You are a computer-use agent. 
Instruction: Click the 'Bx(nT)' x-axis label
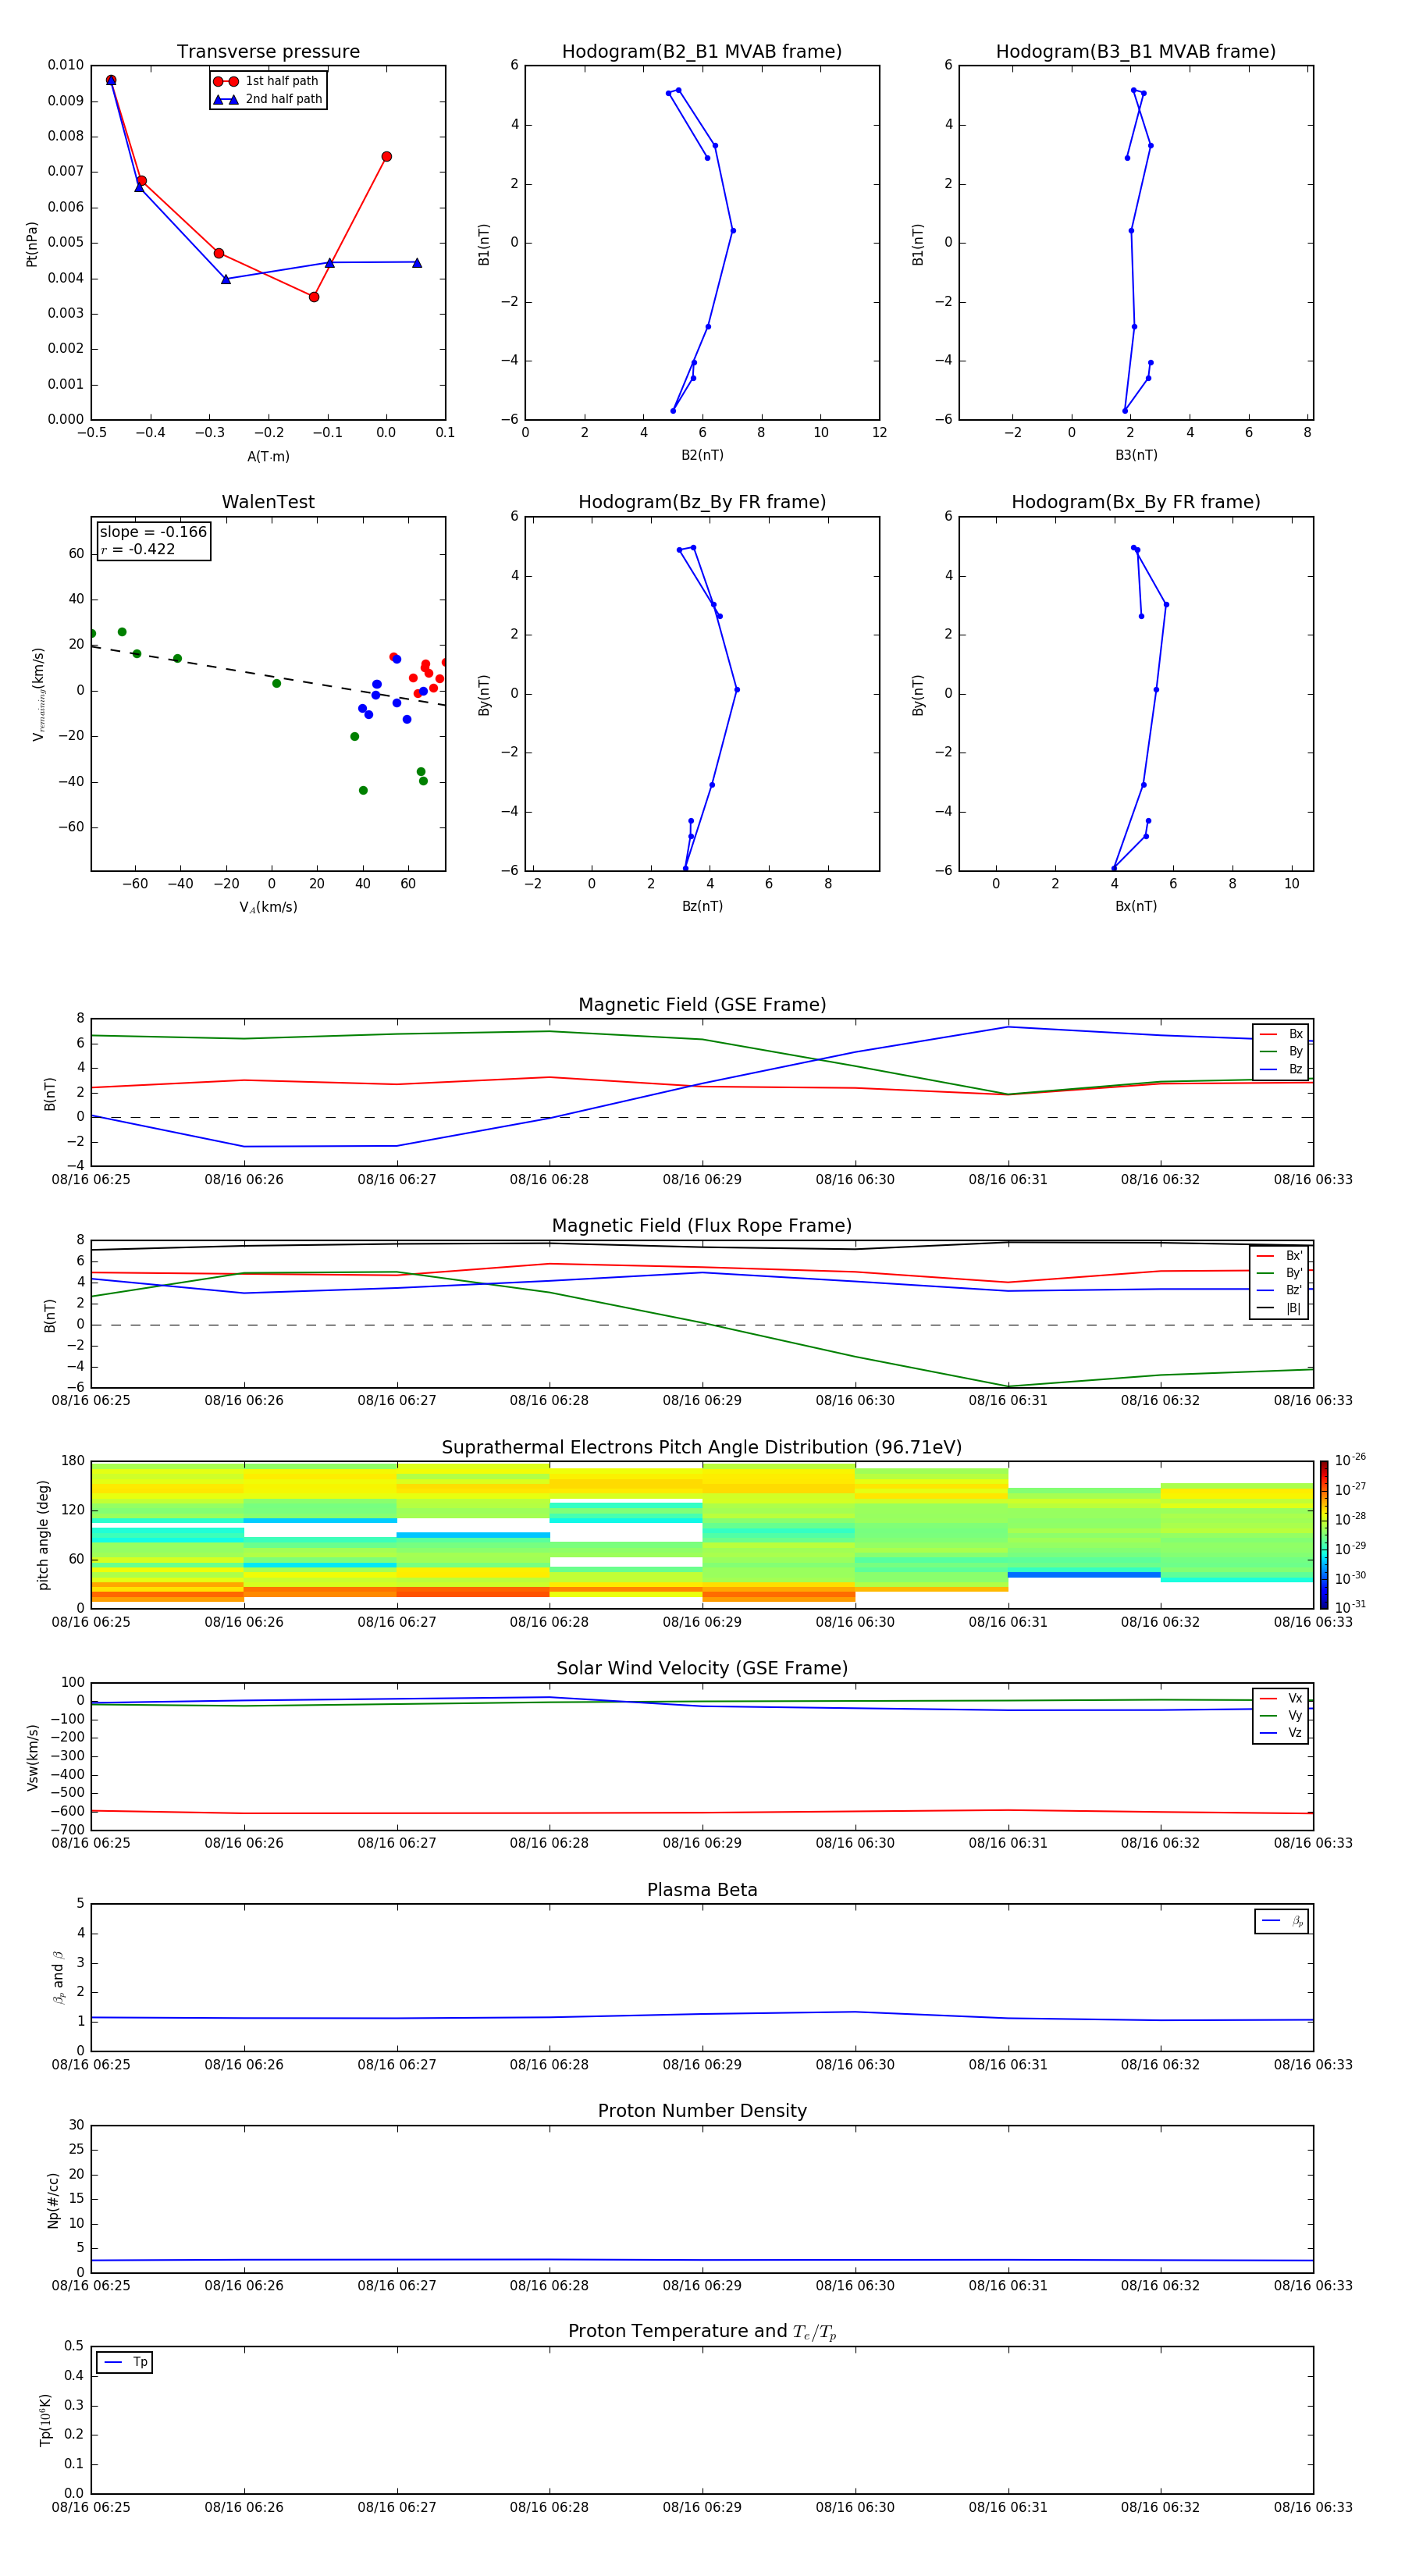[x=1136, y=906]
